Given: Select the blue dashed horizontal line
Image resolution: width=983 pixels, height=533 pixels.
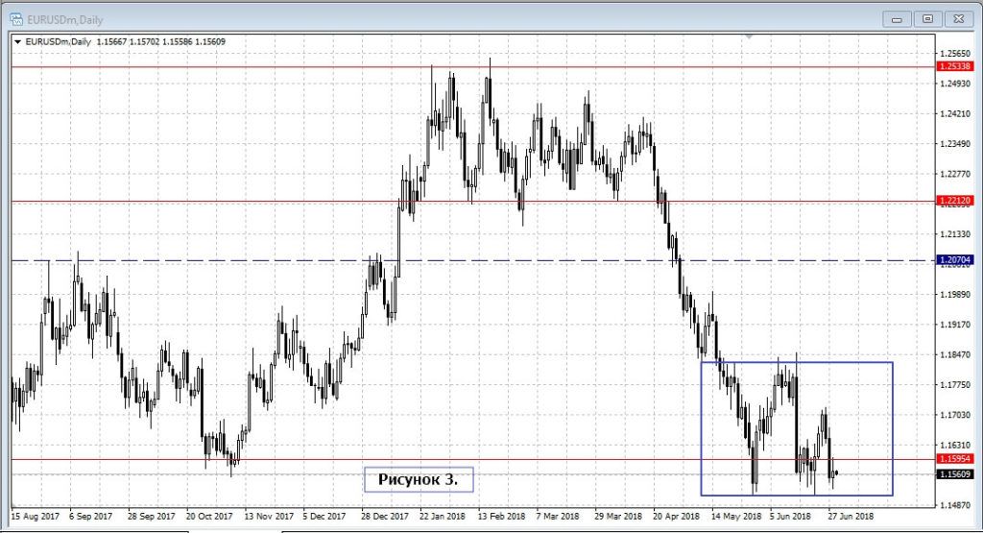Looking at the screenshot, I should 288,260.
